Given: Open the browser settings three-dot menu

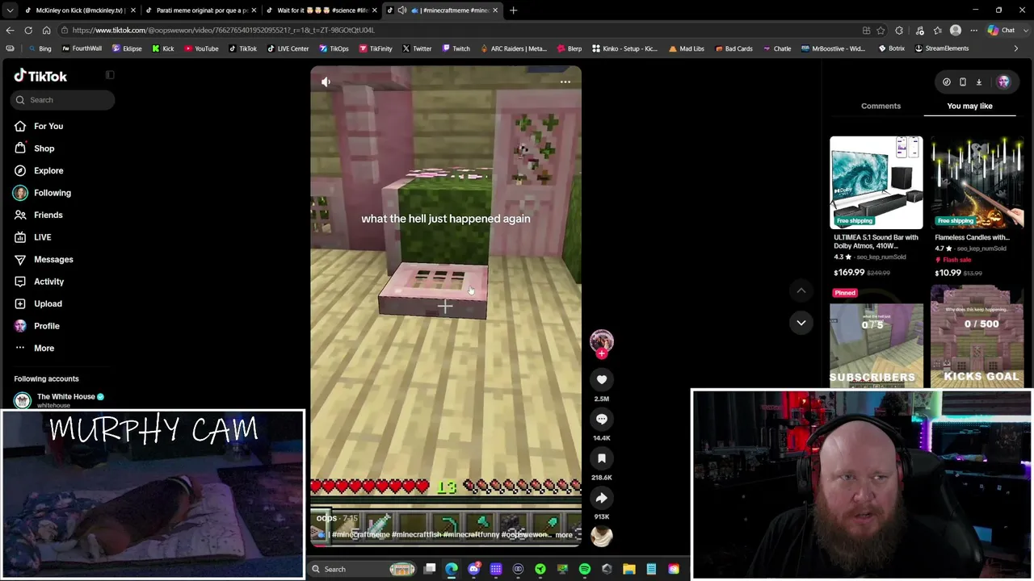Looking at the screenshot, I should pos(973,30).
